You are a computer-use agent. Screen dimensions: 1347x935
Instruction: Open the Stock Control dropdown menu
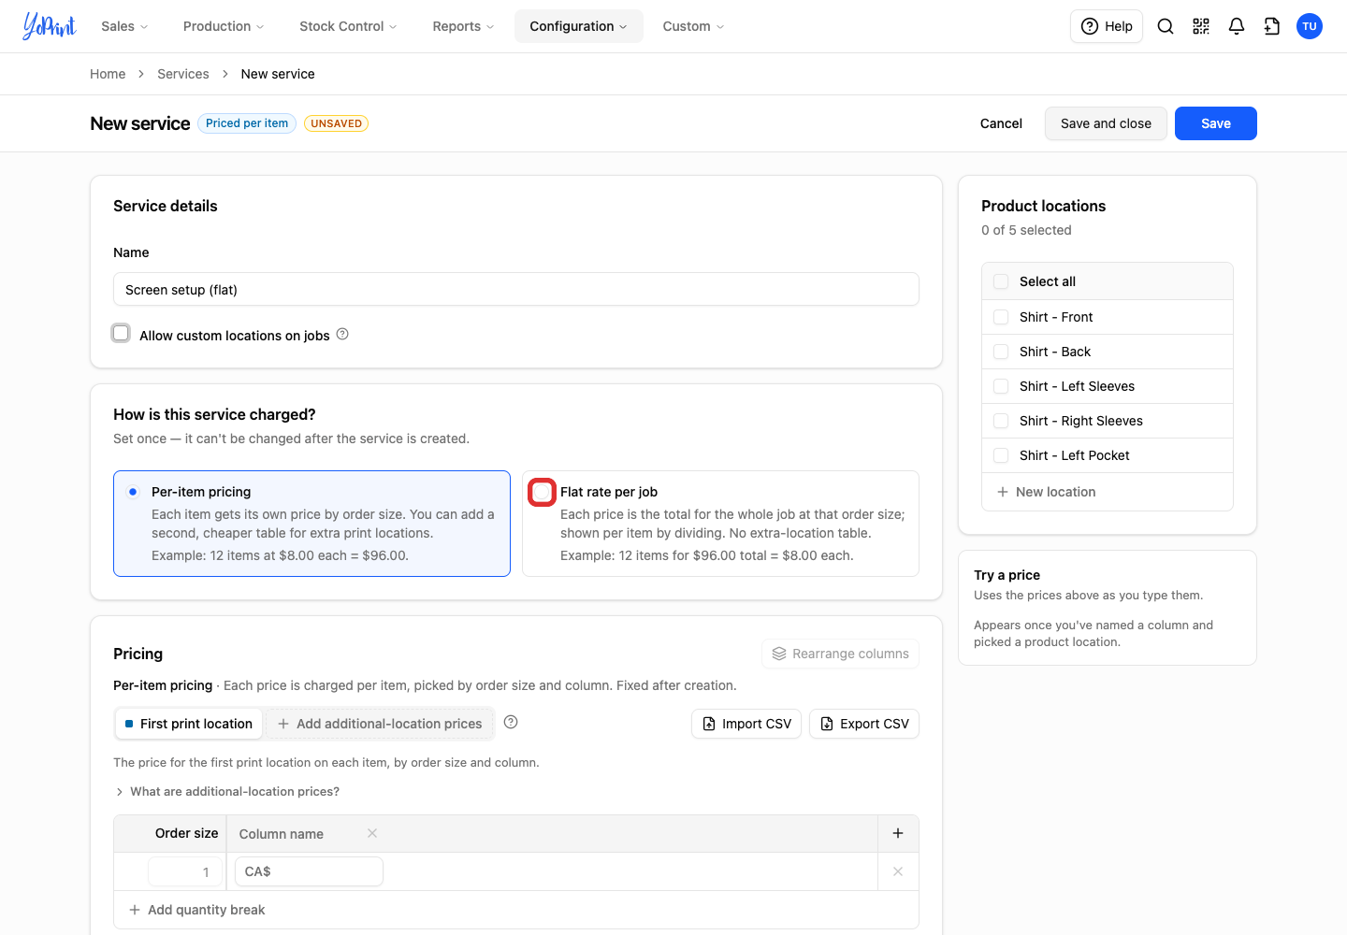(x=348, y=26)
